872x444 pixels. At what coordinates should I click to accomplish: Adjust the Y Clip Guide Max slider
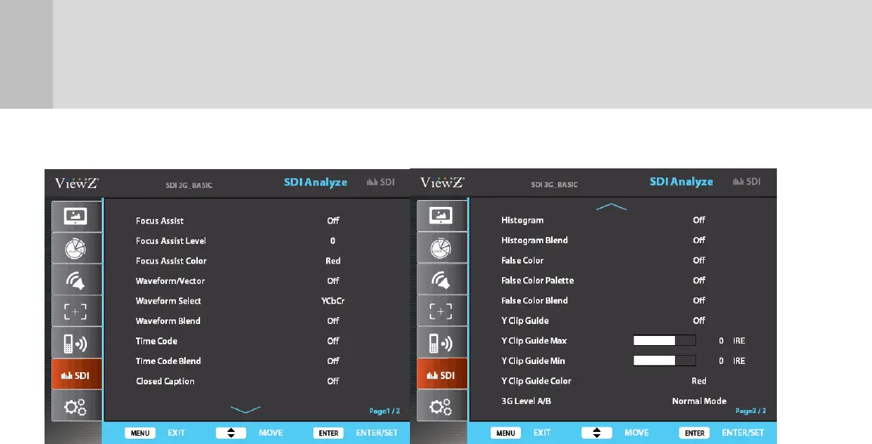tap(664, 341)
